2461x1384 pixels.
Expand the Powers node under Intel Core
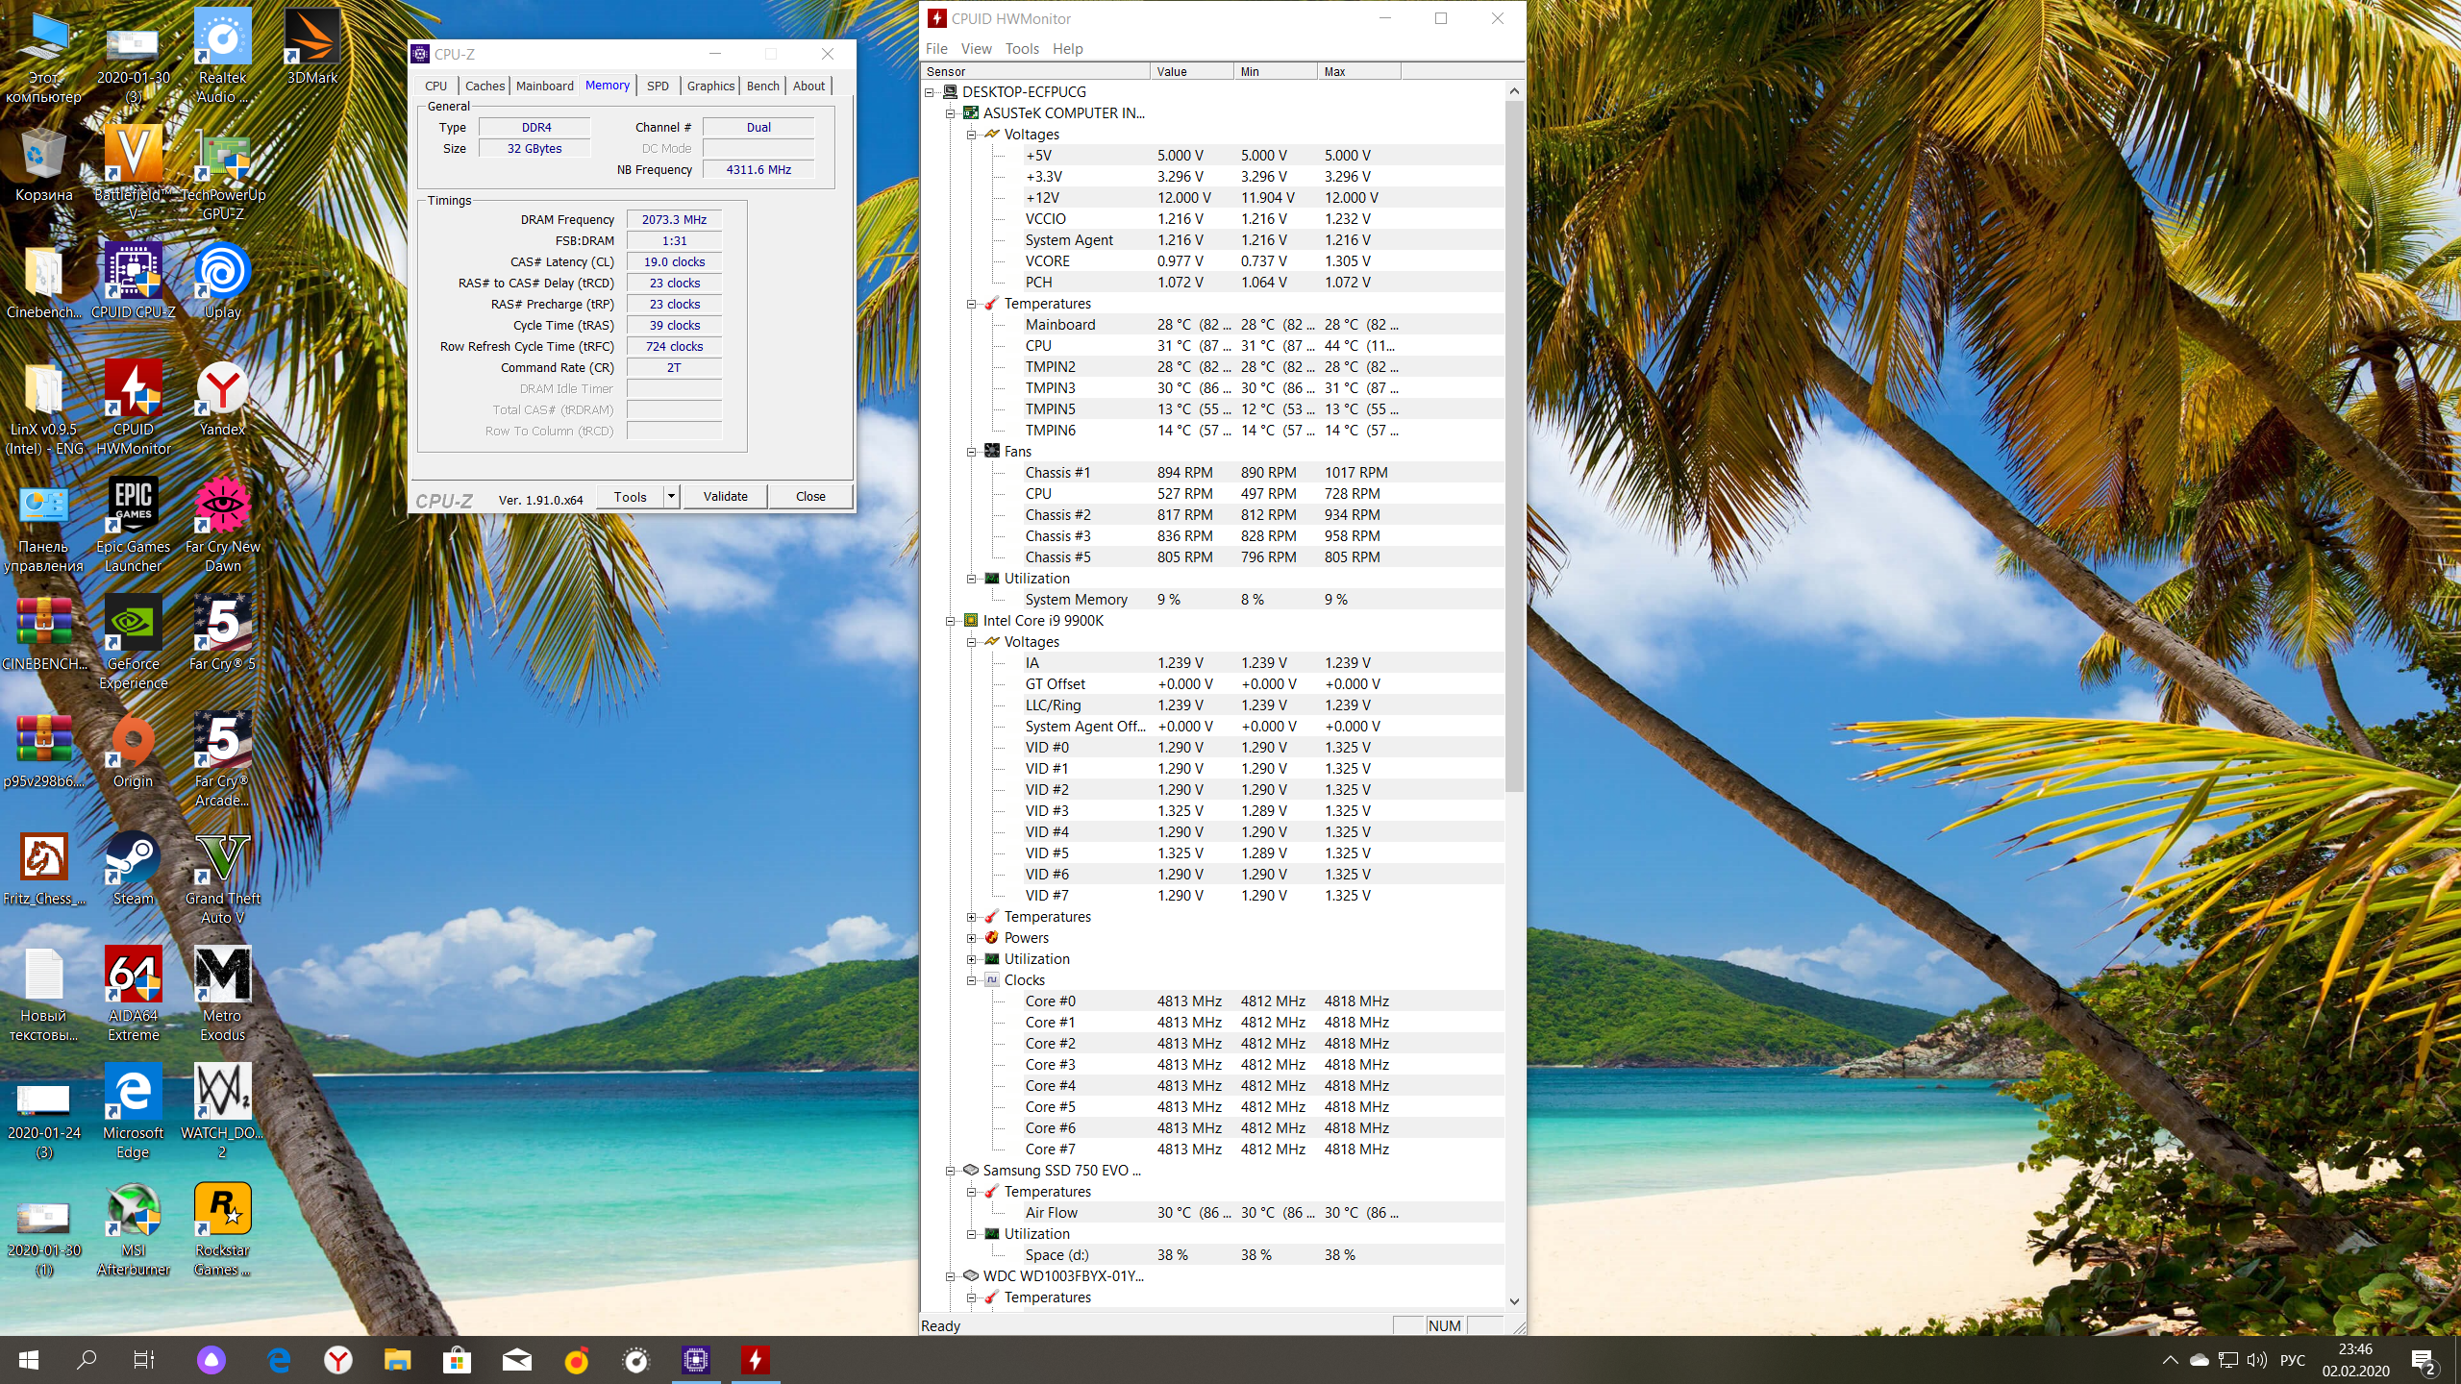tap(971, 938)
